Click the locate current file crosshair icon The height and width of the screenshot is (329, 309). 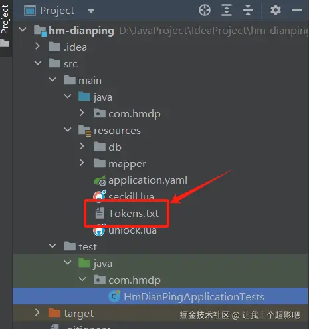click(205, 10)
